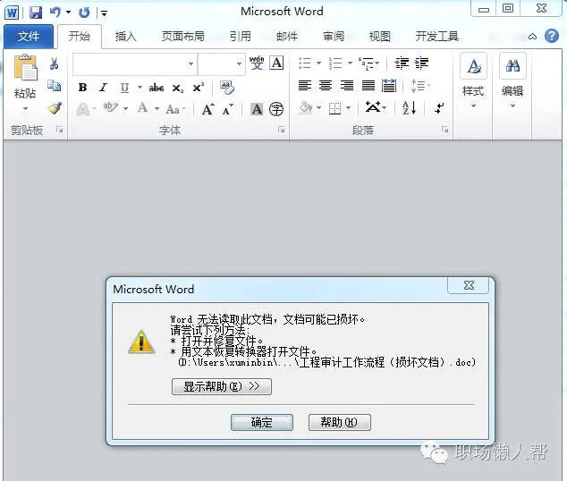Open Word Help question mark icon

pos(552,36)
